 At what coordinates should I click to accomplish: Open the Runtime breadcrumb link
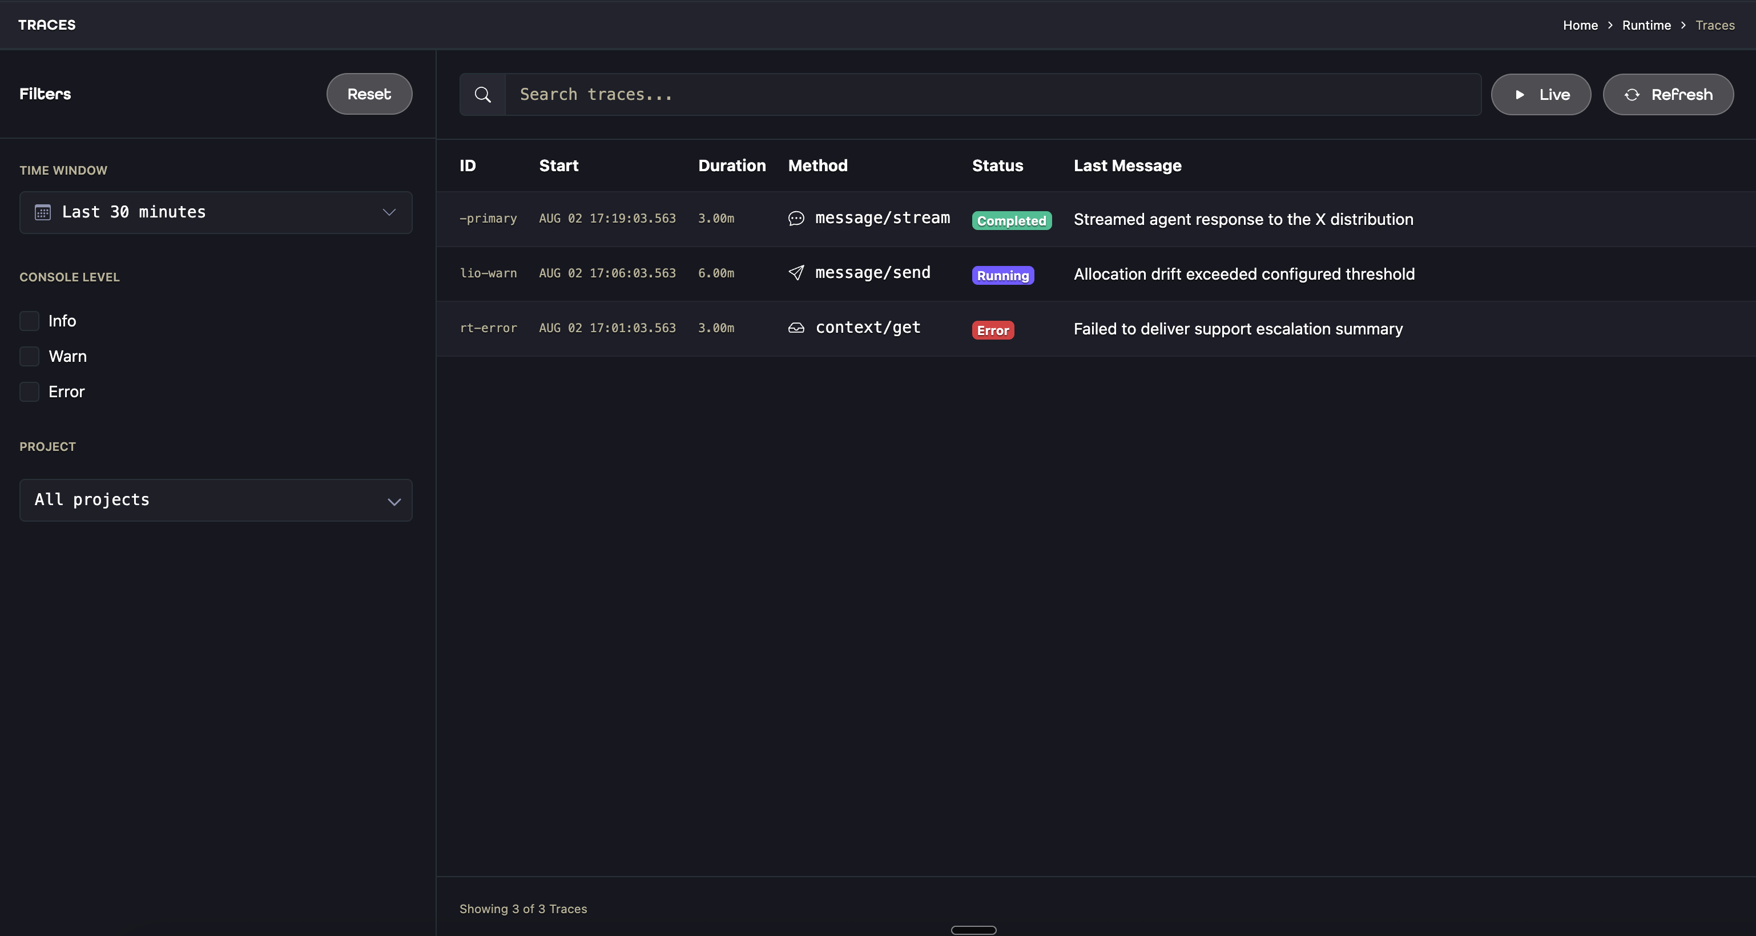coord(1646,25)
